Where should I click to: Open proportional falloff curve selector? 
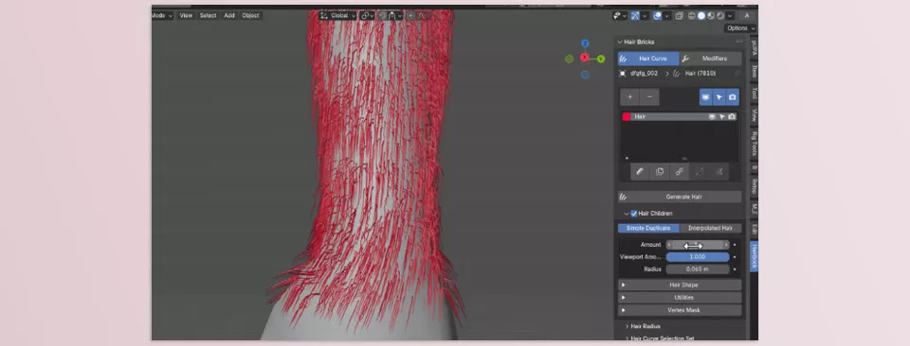tap(423, 16)
